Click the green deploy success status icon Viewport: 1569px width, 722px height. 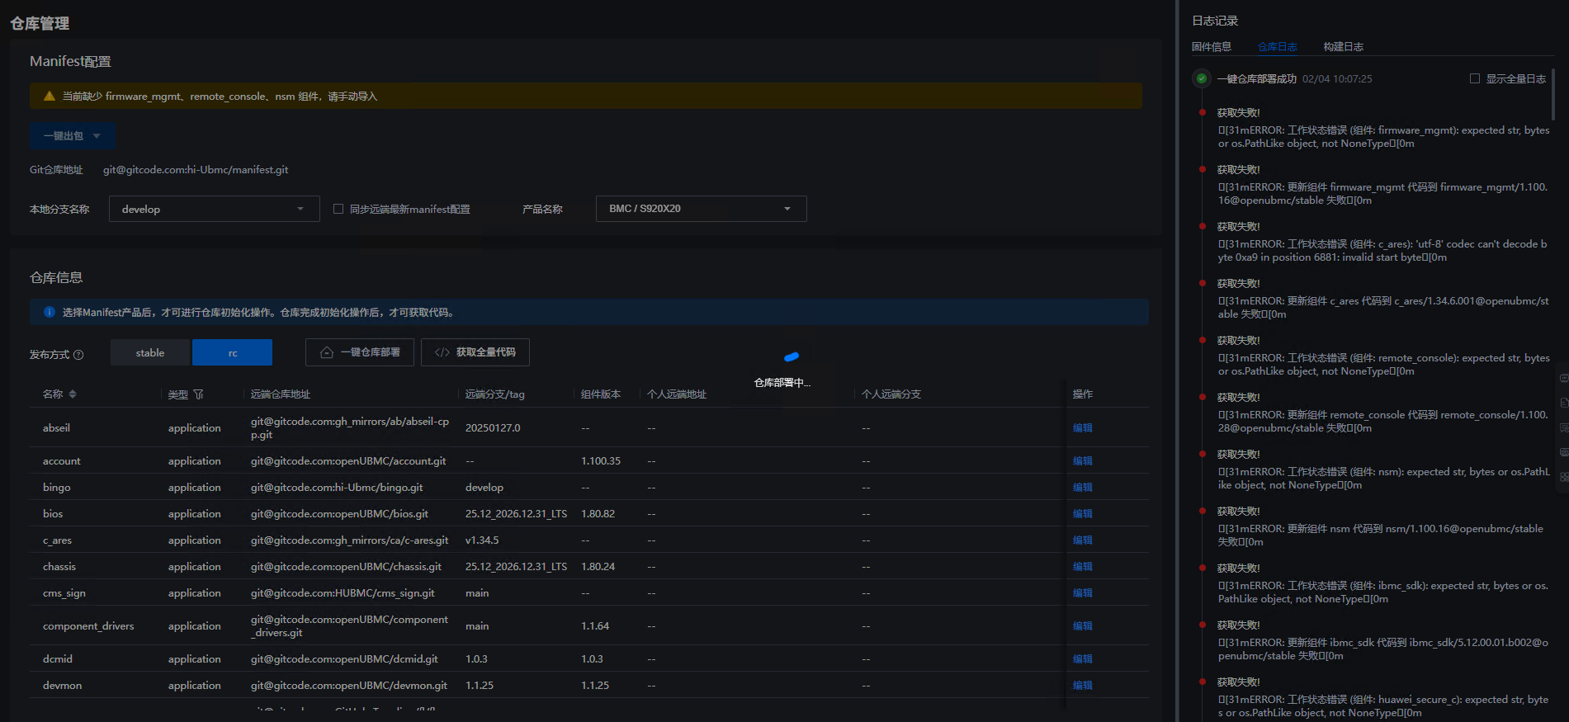pos(1202,79)
